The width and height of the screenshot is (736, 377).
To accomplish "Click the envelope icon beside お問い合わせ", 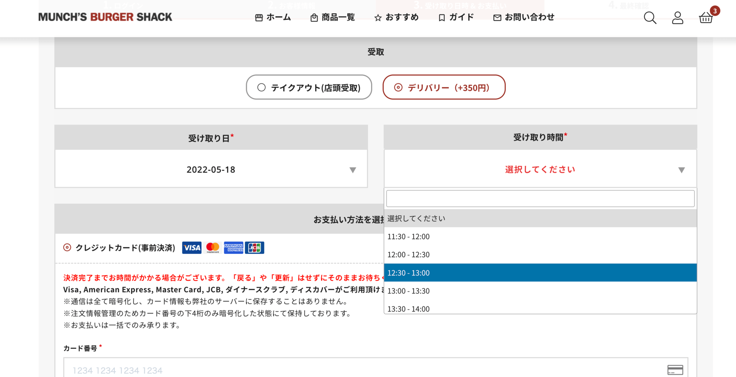I will [497, 18].
